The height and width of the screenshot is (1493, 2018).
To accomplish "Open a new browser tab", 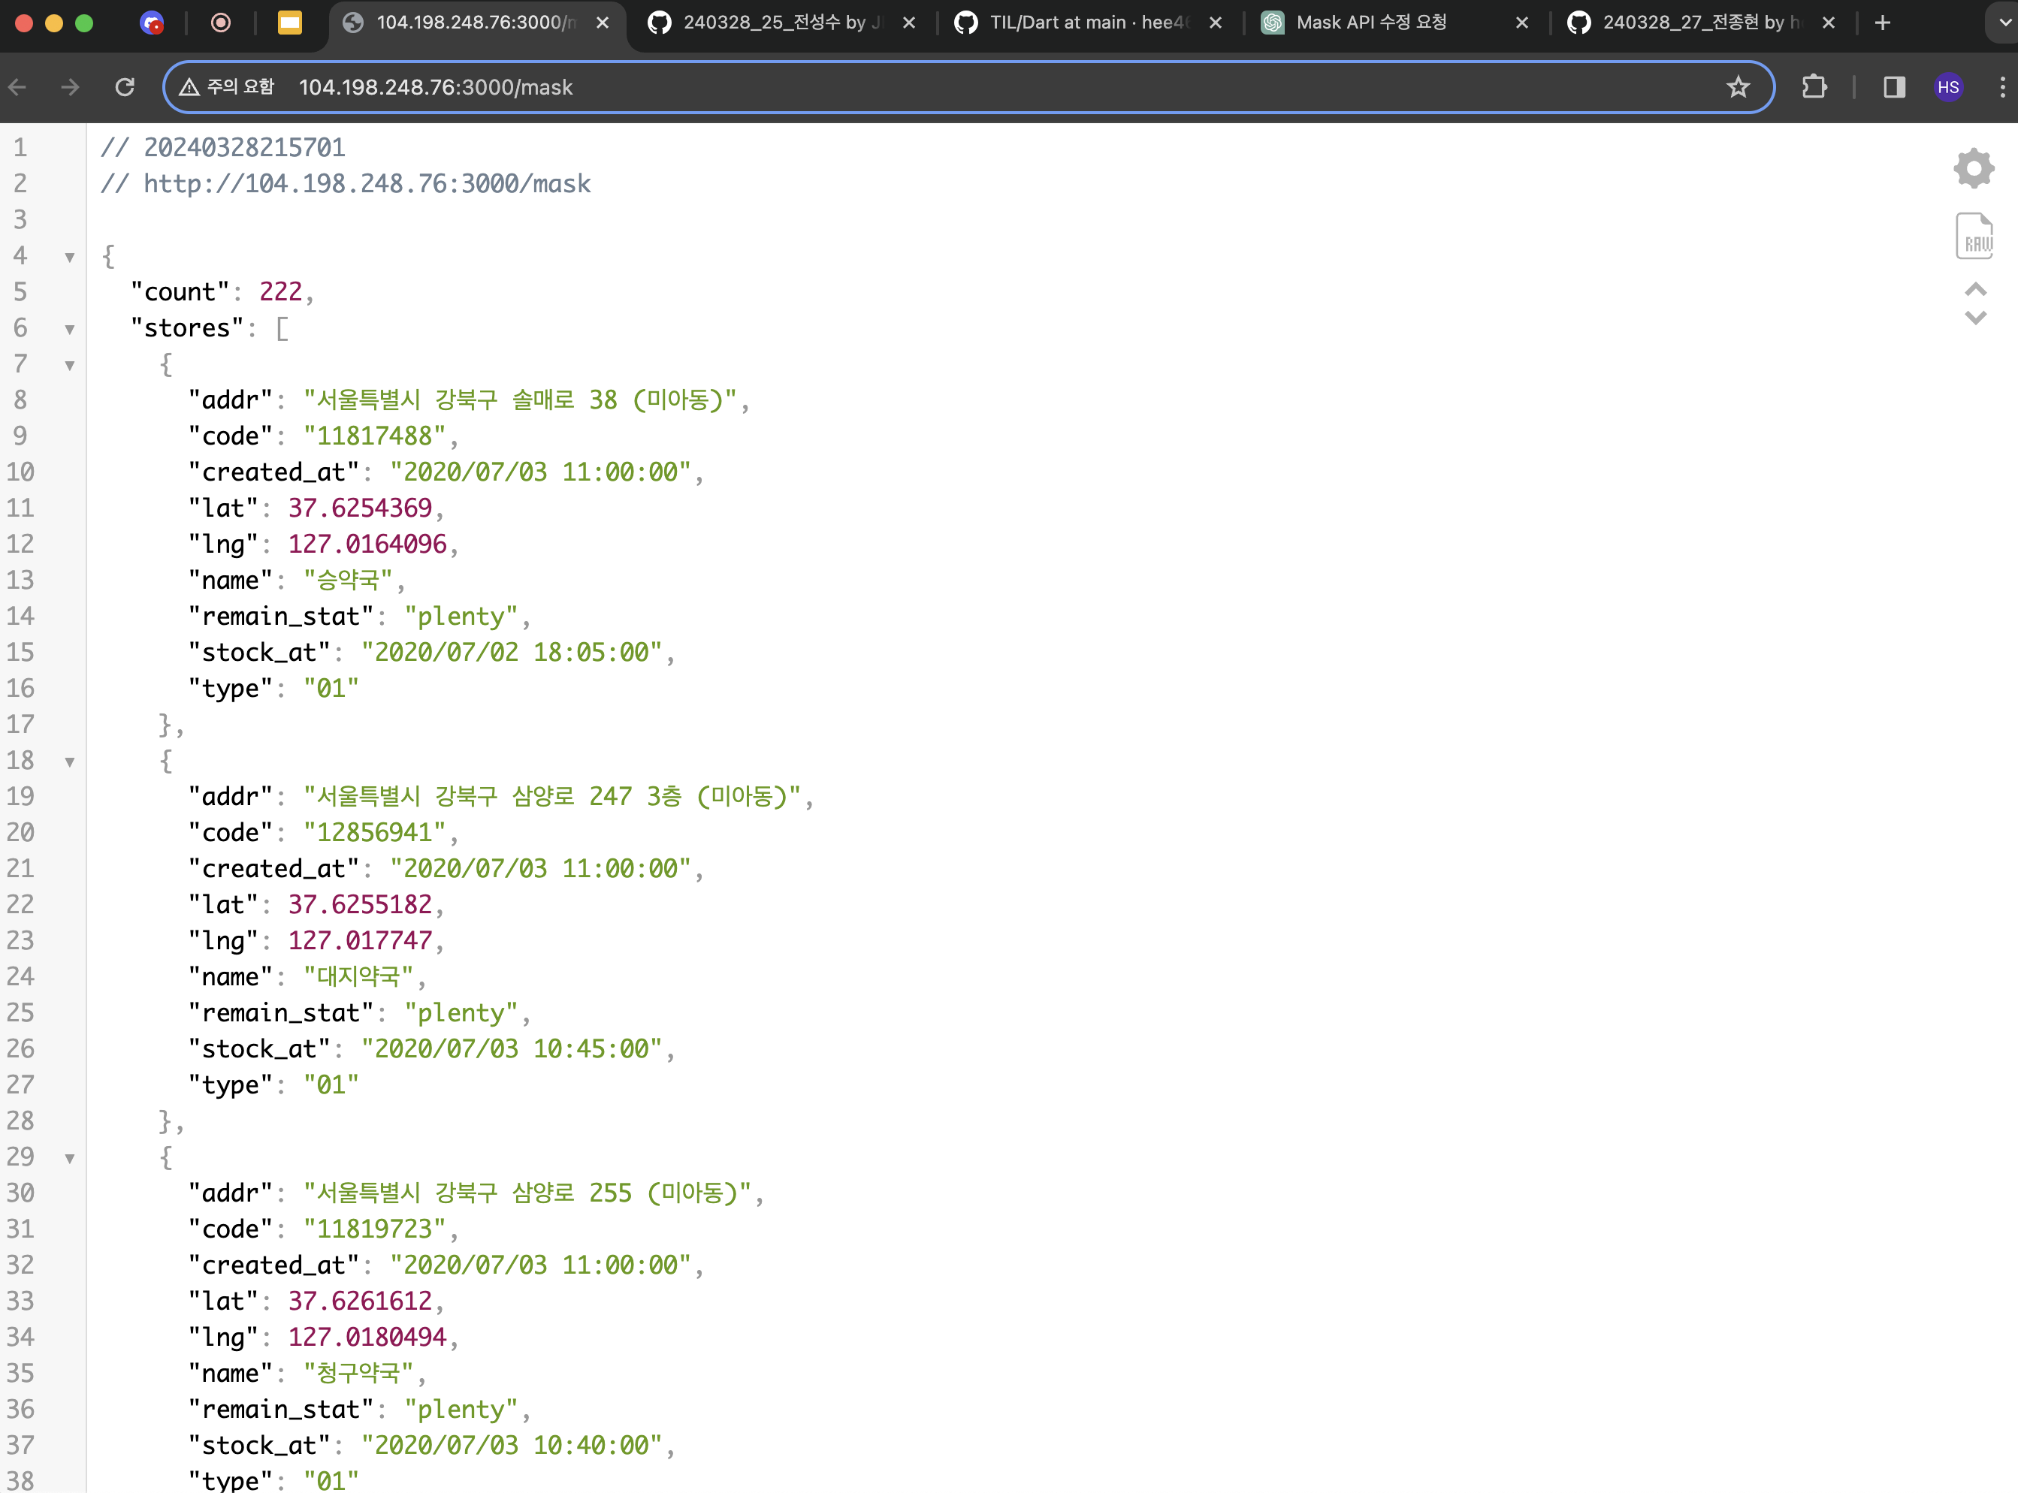I will pyautogui.click(x=1882, y=23).
